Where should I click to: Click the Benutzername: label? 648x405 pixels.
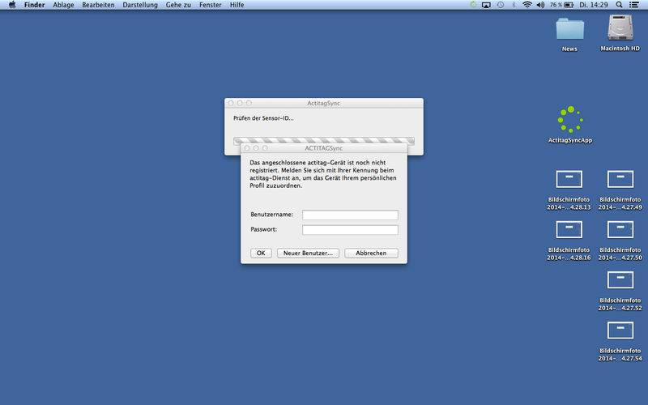tap(271, 215)
